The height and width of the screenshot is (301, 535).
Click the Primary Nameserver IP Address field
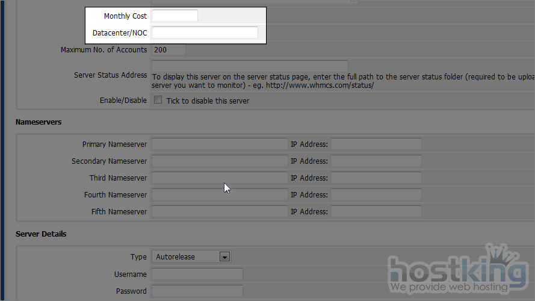(376, 144)
